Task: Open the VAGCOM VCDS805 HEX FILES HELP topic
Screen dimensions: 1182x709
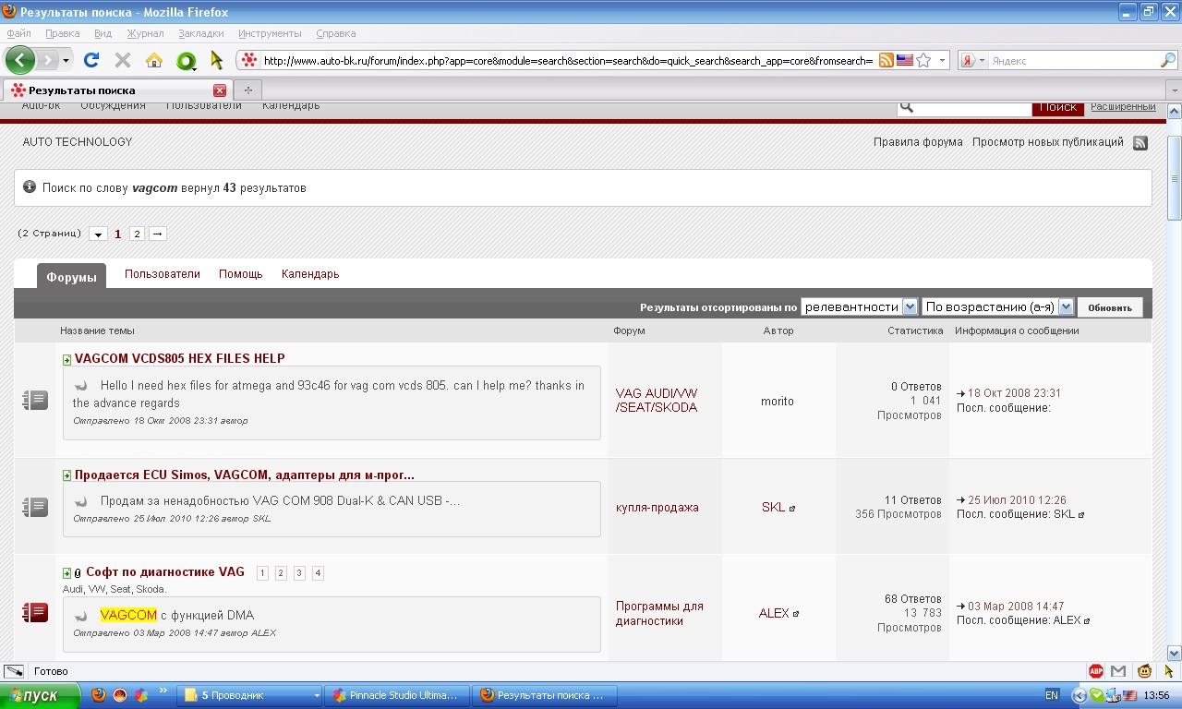Action: 180,358
